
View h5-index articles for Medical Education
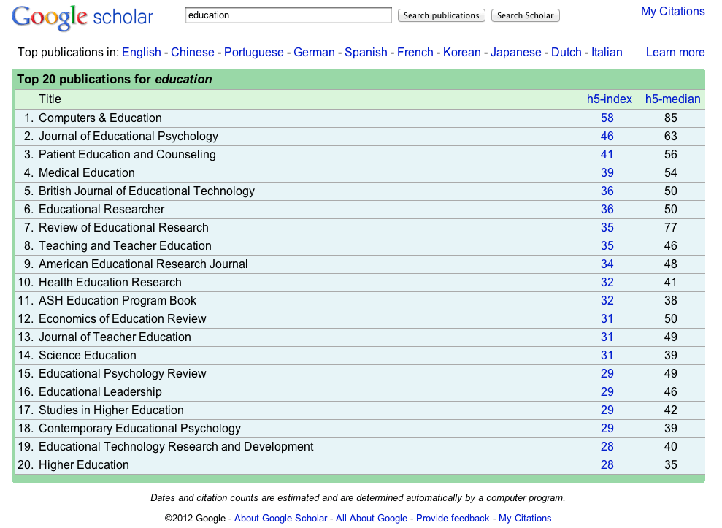point(607,172)
